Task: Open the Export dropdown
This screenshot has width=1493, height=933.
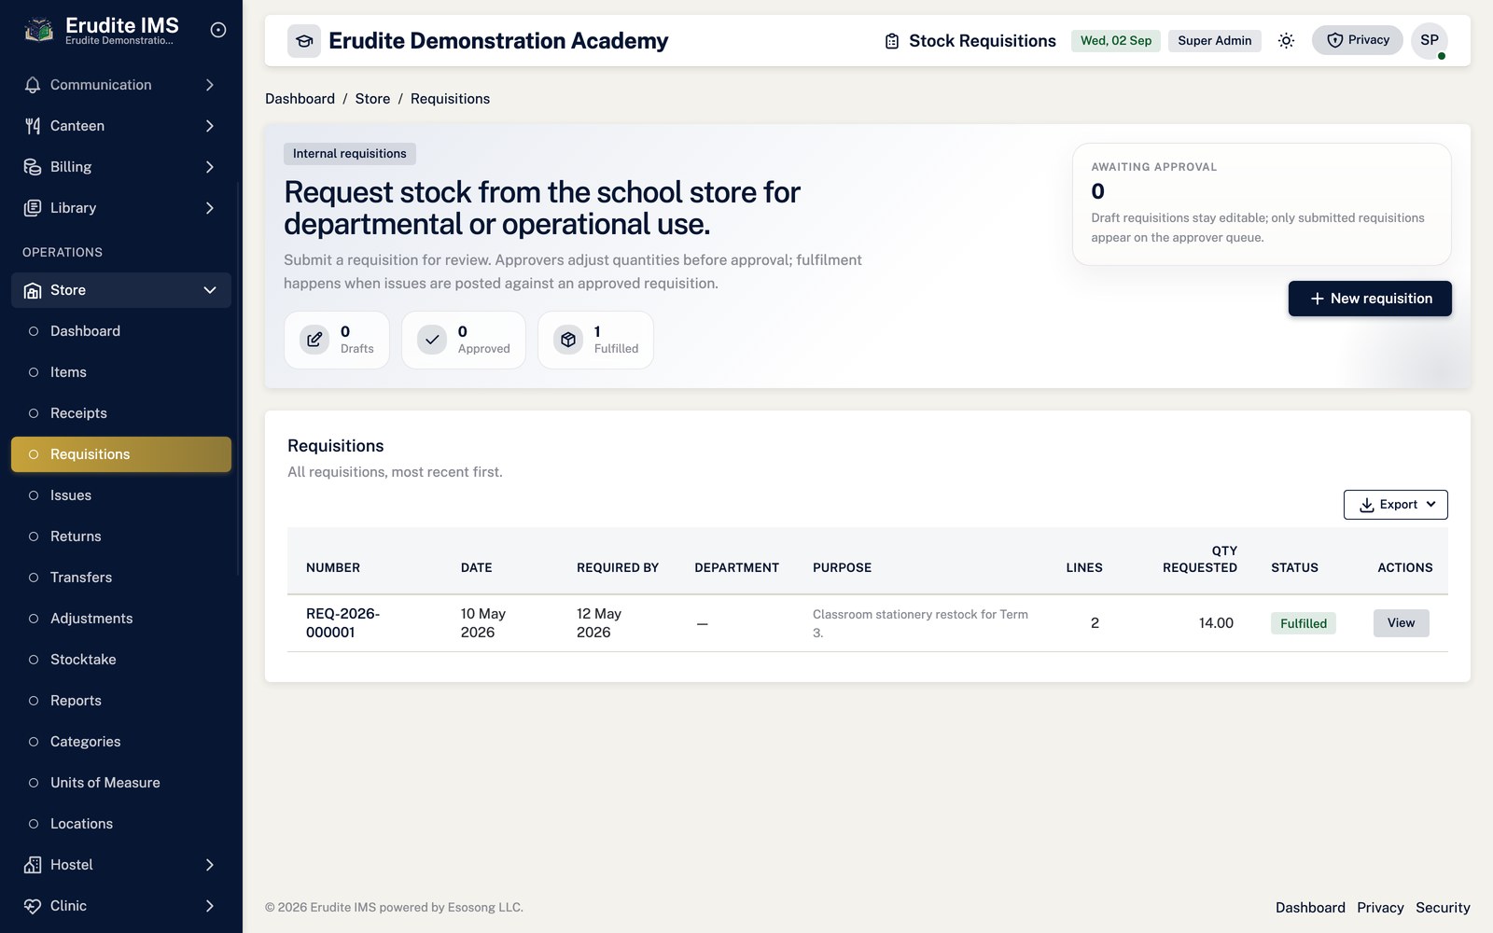Action: click(1396, 505)
